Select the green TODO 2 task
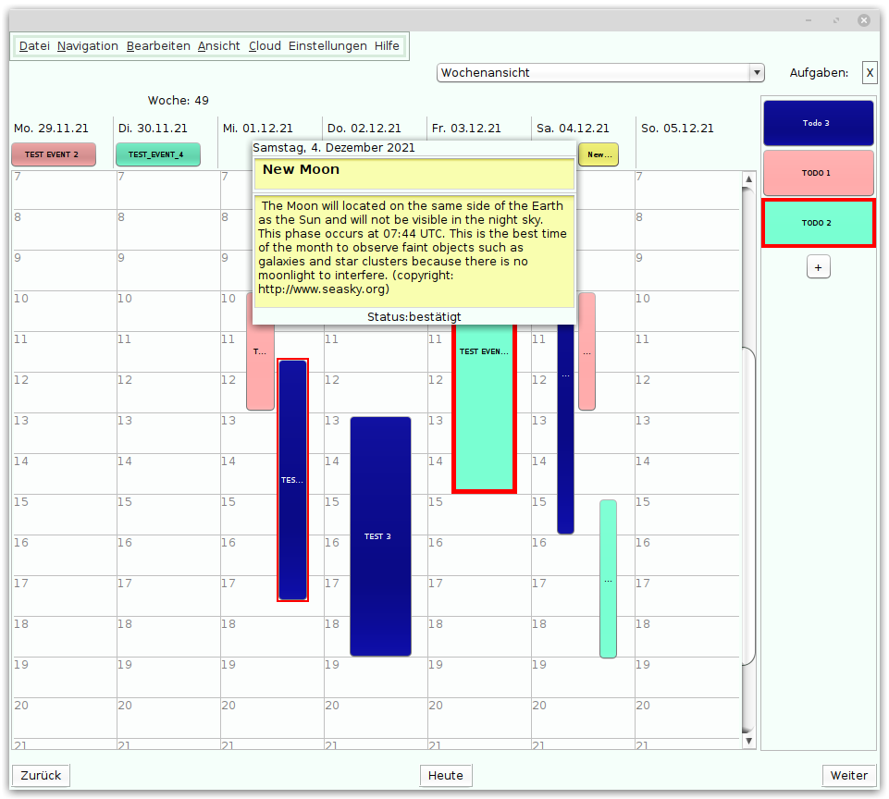The image size is (889, 799). 818,223
